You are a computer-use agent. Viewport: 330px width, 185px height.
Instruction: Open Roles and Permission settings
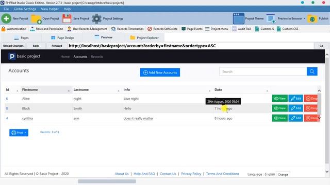point(46,29)
